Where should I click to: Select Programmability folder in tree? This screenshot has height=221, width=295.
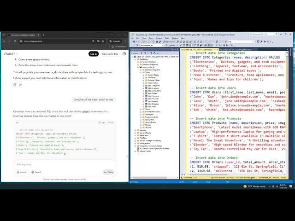click(152, 117)
